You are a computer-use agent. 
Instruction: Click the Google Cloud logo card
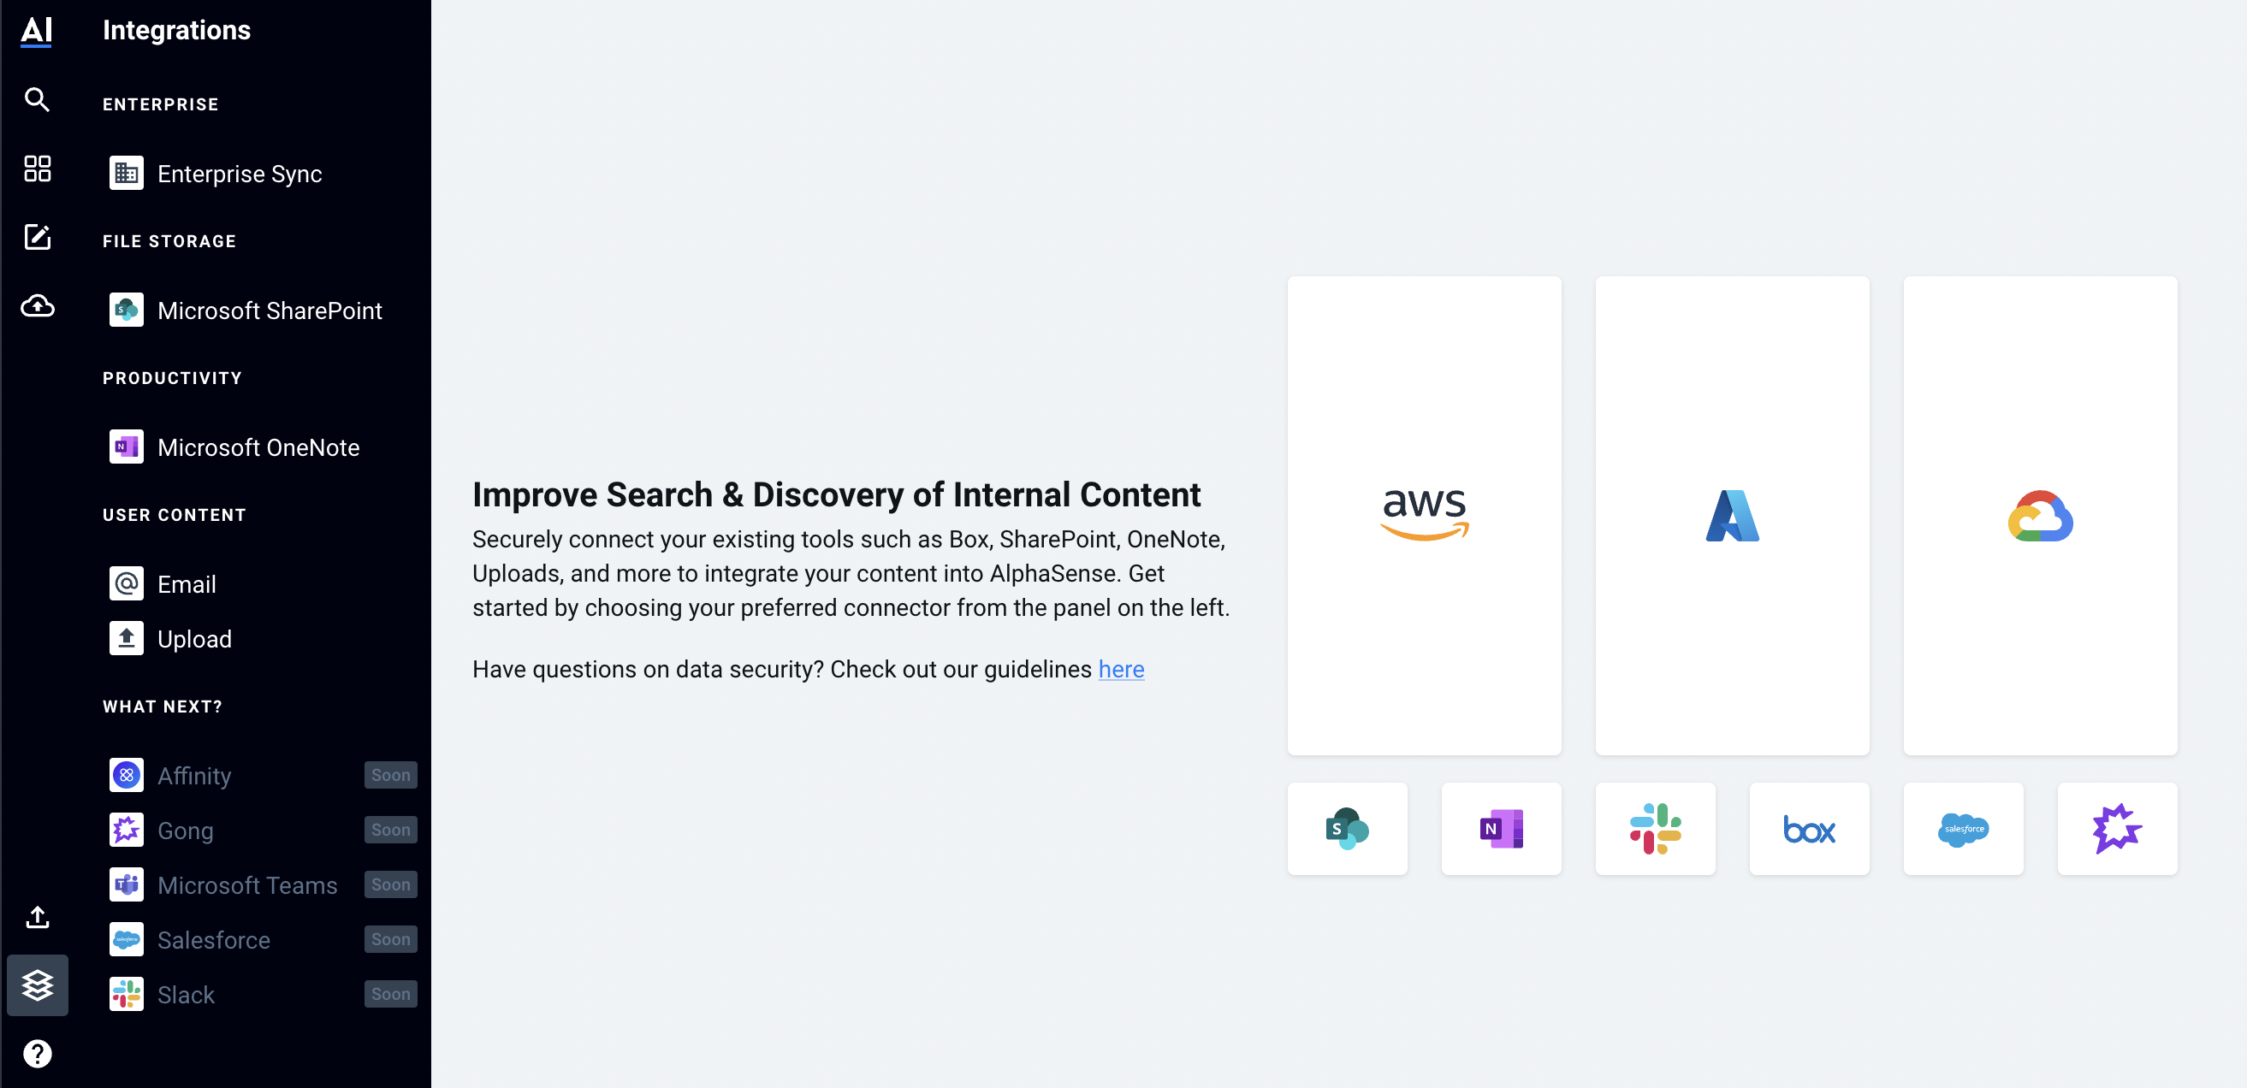click(x=2040, y=515)
